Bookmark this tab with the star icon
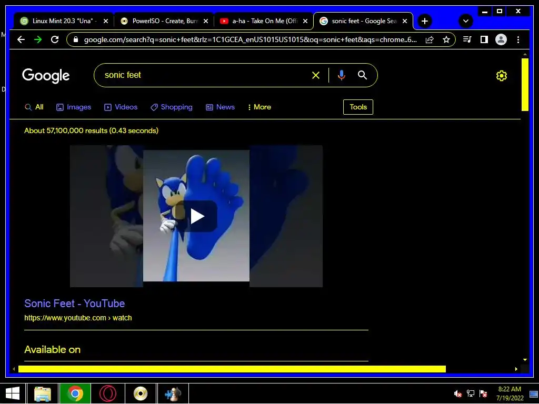This screenshot has width=539, height=404. coord(446,39)
